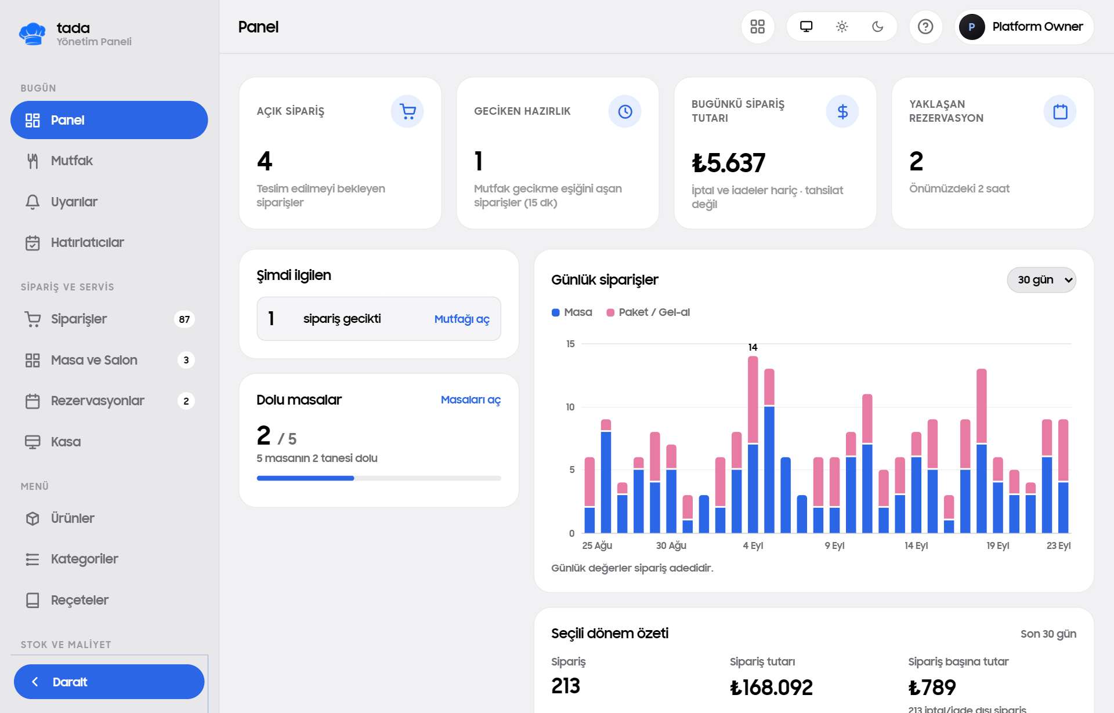This screenshot has width=1114, height=713.
Task: Open Masa ve Salon page
Action: 109,360
